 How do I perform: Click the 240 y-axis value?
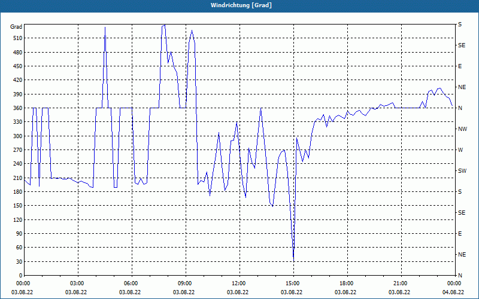tap(17, 164)
